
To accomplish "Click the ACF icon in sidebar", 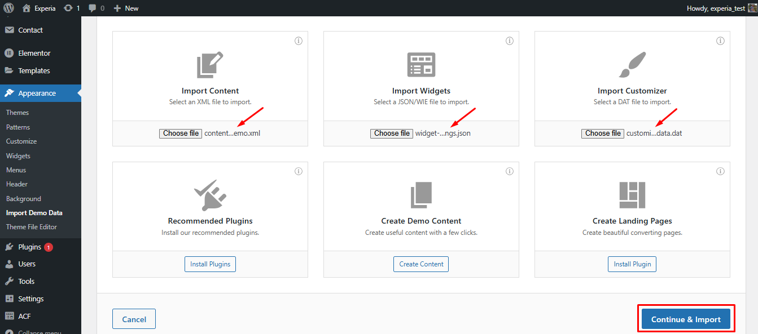I will click(x=9, y=316).
